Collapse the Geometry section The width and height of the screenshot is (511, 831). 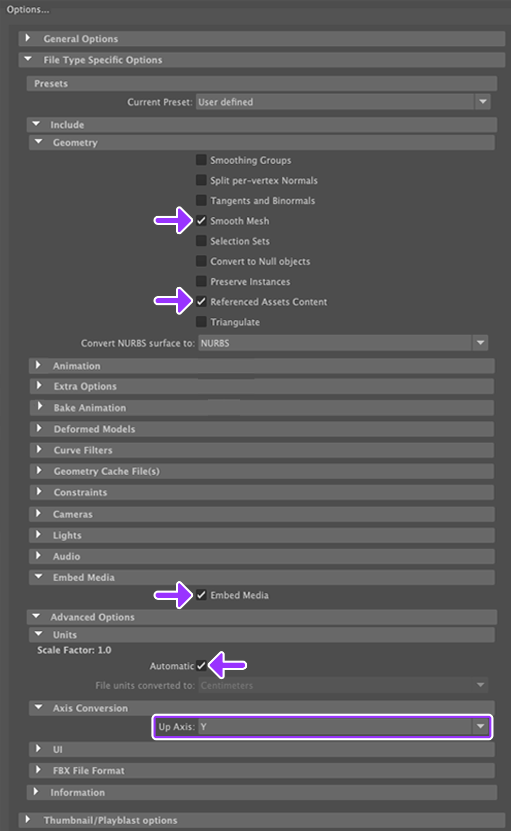pyautogui.click(x=262, y=143)
